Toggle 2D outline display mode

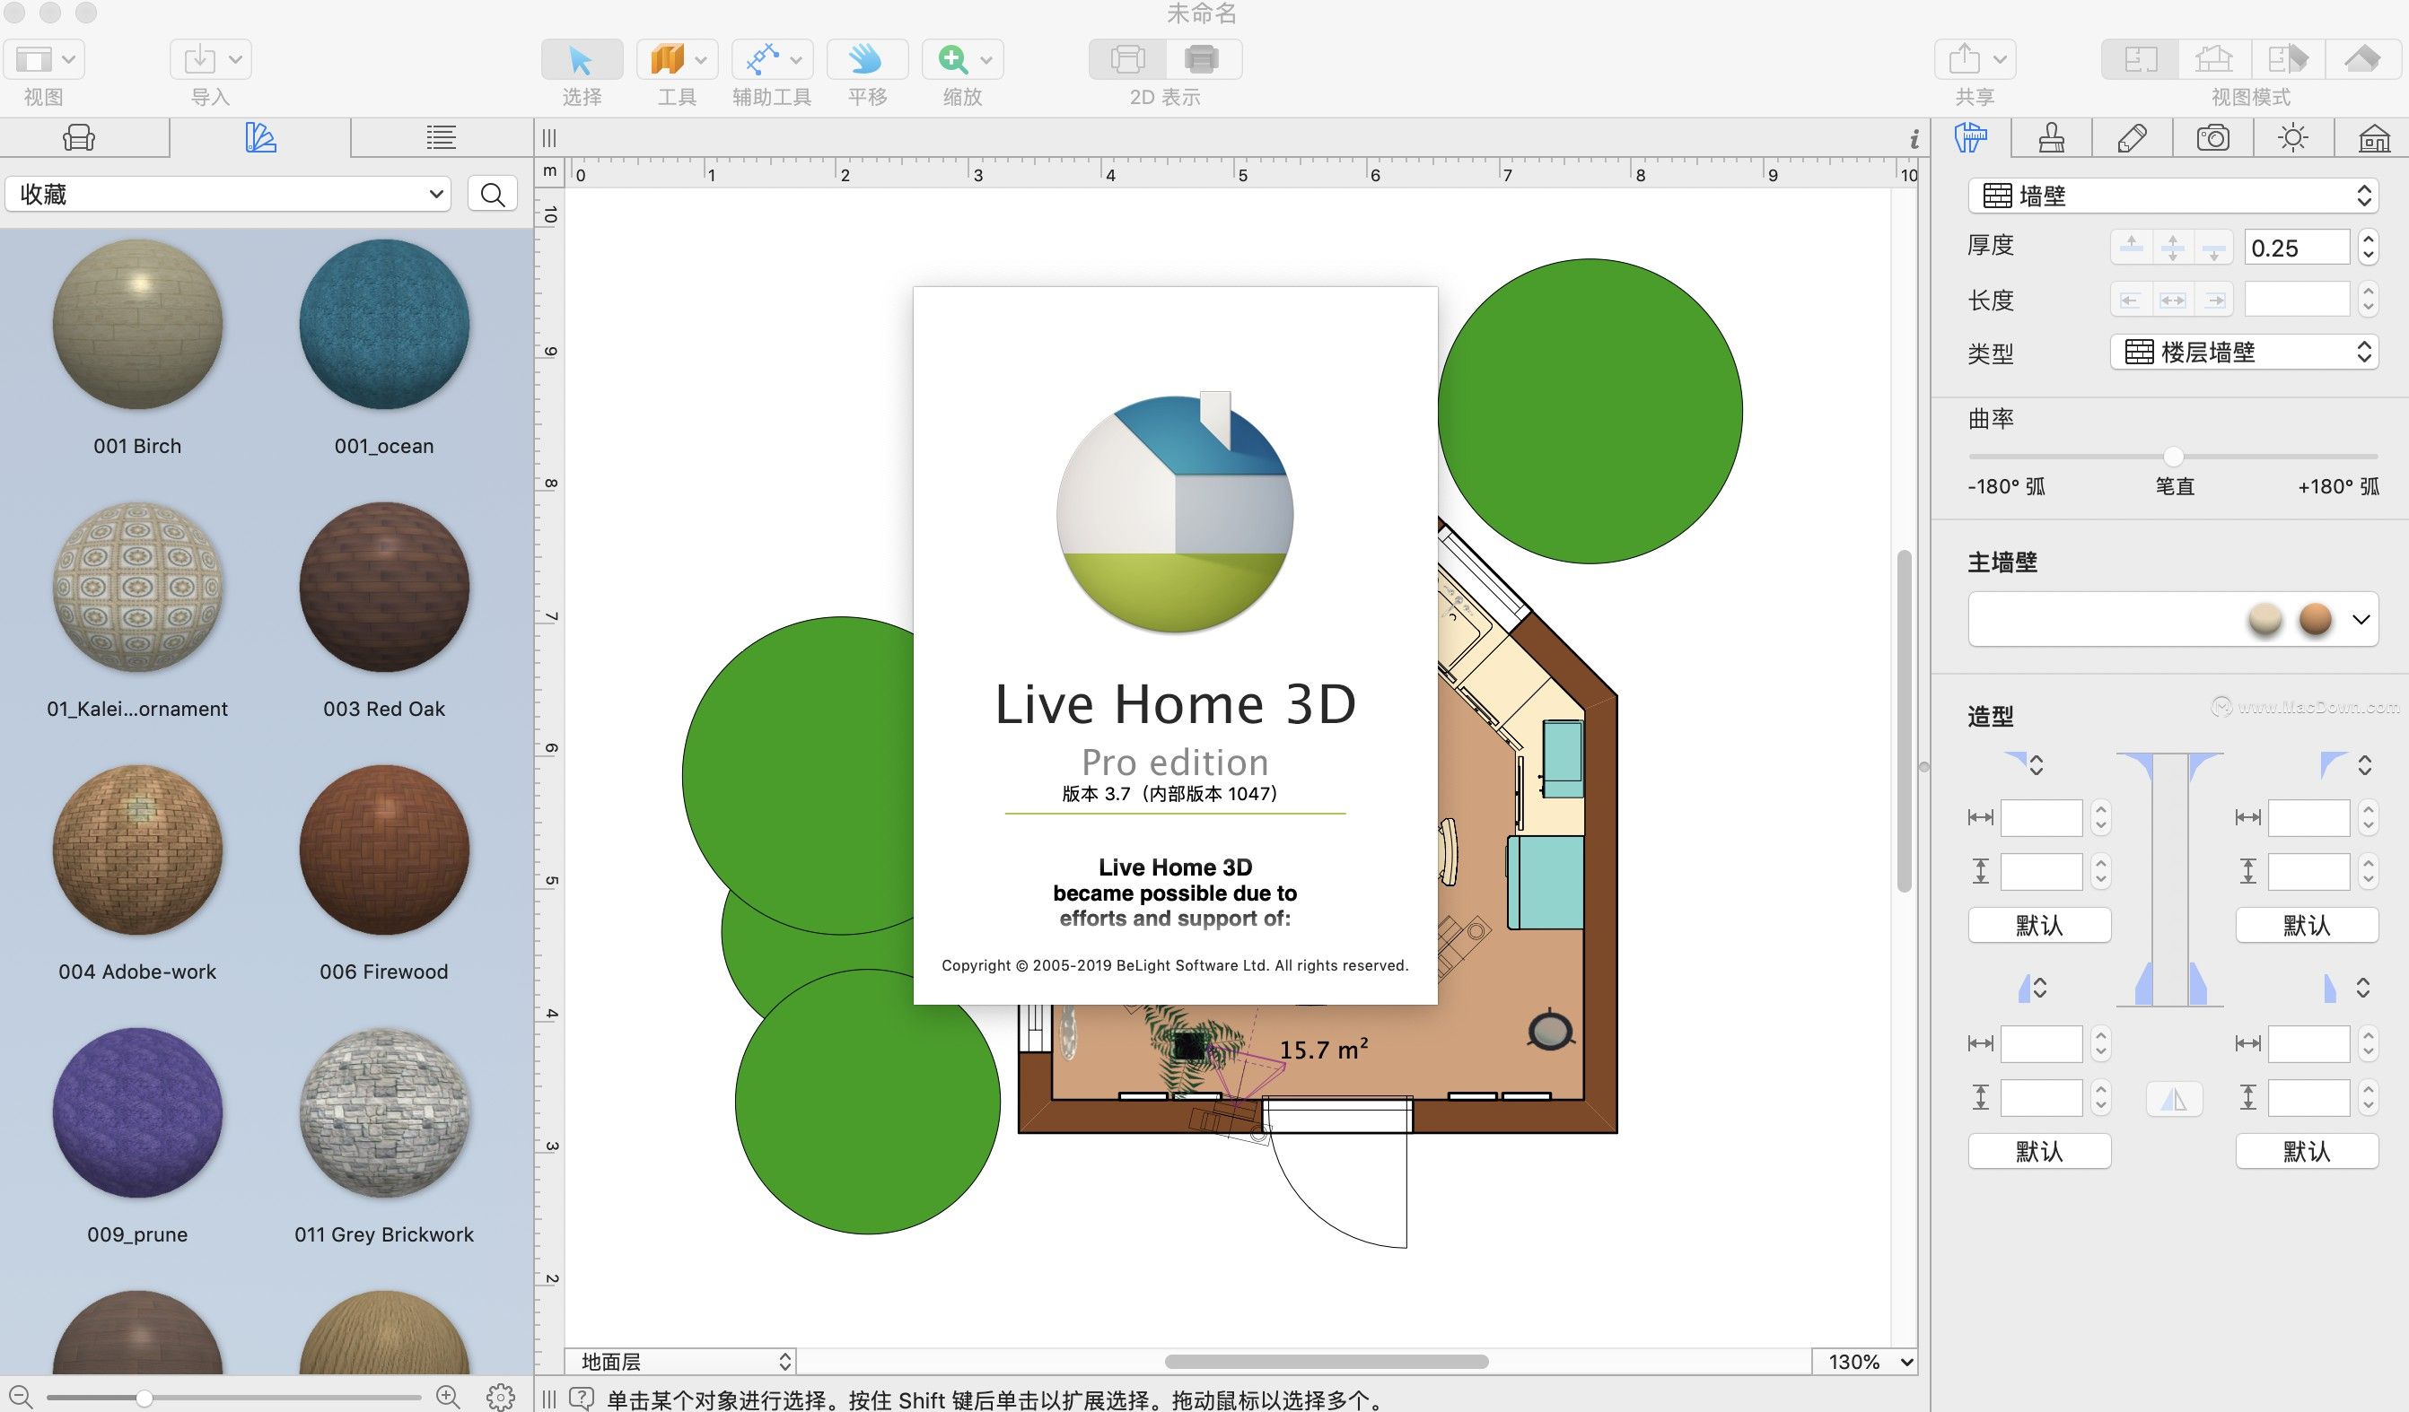pyautogui.click(x=1128, y=59)
